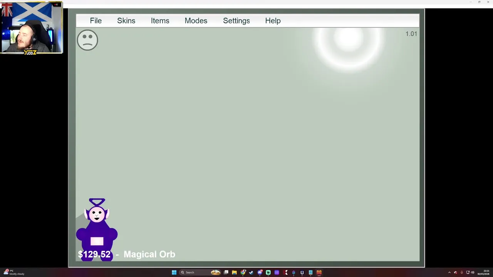The width and height of the screenshot is (493, 277).
Task: Open Task View in the taskbar
Action: tap(226, 272)
